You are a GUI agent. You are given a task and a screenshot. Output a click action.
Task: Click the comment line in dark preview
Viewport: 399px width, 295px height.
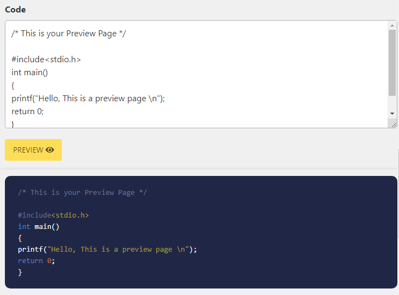(82, 192)
